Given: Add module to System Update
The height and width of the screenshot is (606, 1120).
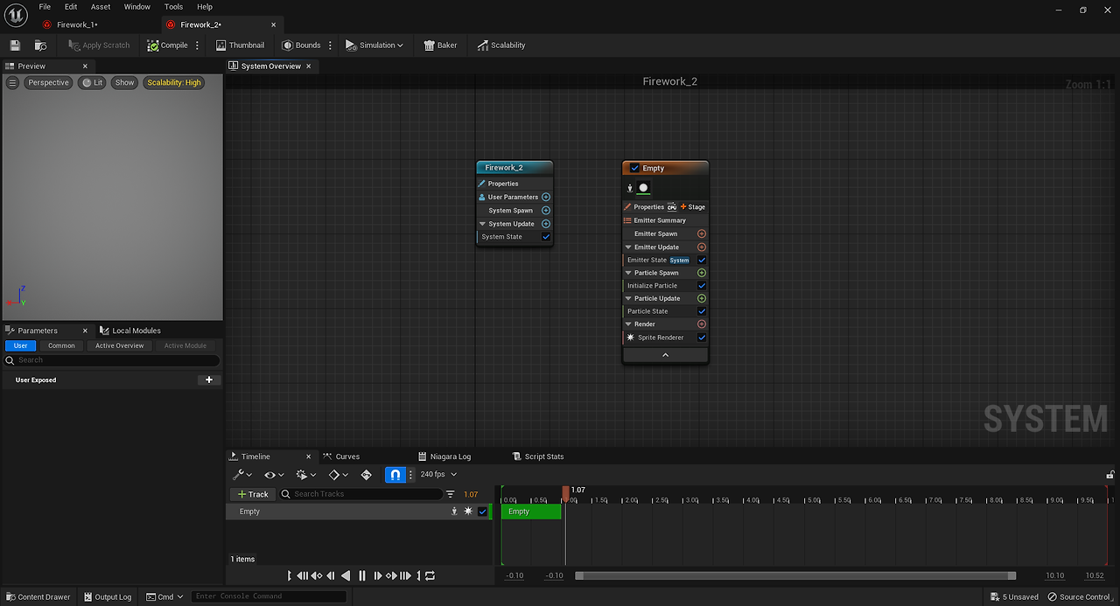Looking at the screenshot, I should click(546, 224).
